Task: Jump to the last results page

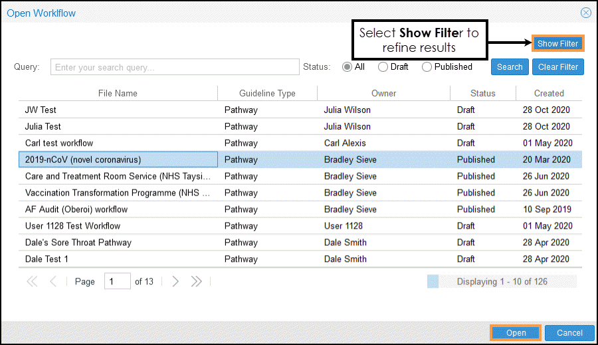Action: 196,281
